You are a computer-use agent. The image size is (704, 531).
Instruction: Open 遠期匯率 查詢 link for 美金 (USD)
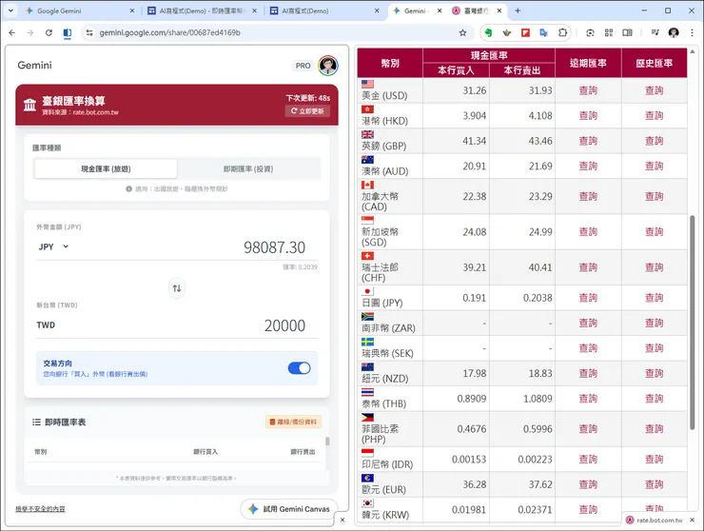(x=588, y=90)
